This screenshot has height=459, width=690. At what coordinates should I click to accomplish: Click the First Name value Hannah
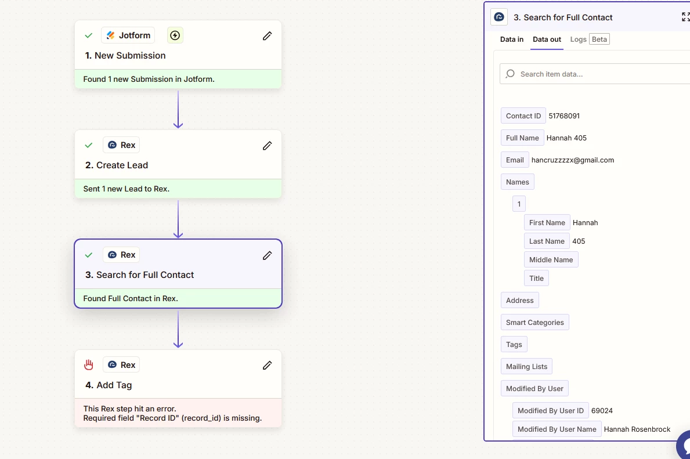click(586, 223)
